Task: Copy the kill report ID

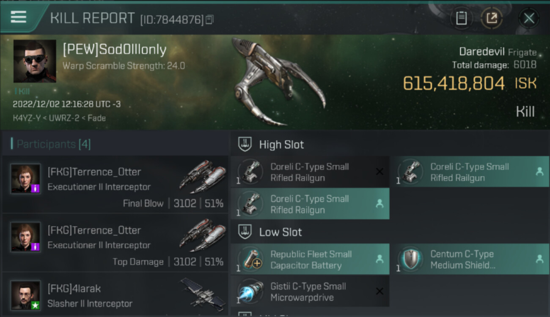Action: point(210,19)
